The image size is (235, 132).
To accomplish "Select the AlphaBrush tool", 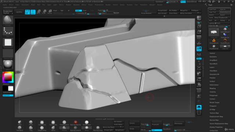I will (x=225, y=36).
